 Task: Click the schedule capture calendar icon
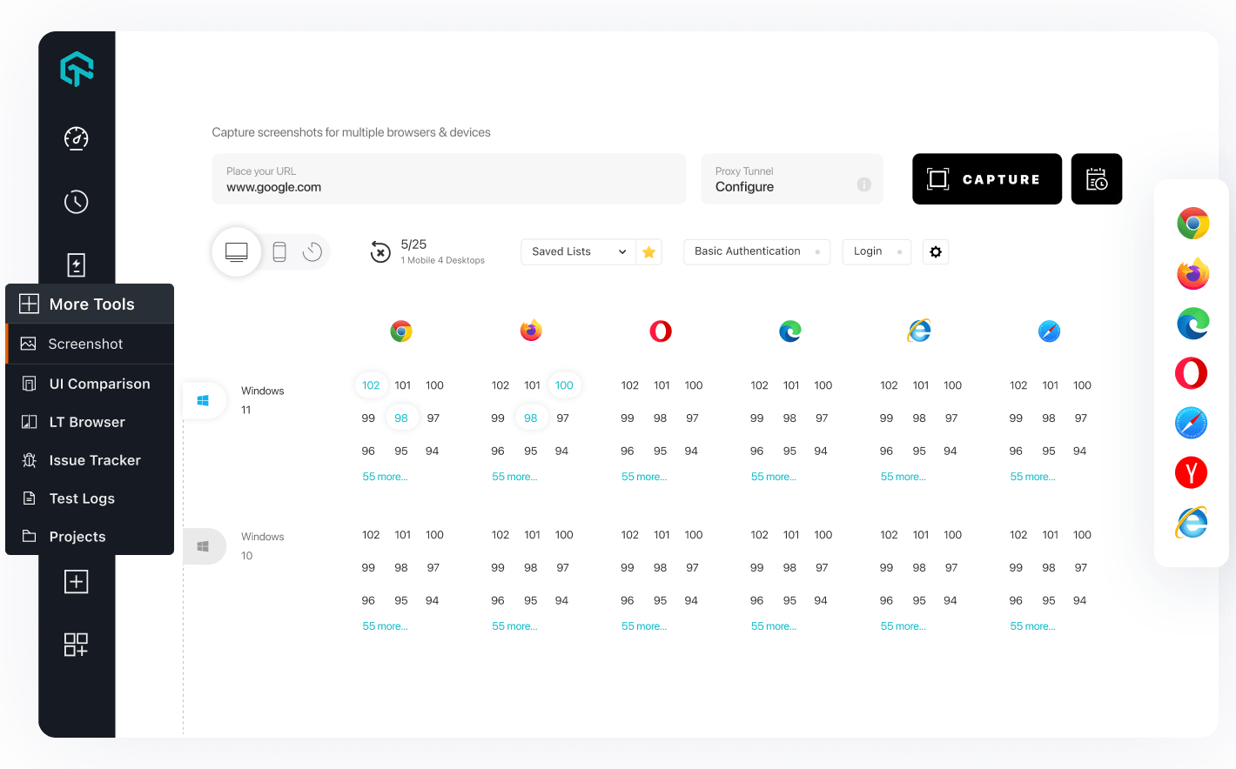tap(1096, 178)
